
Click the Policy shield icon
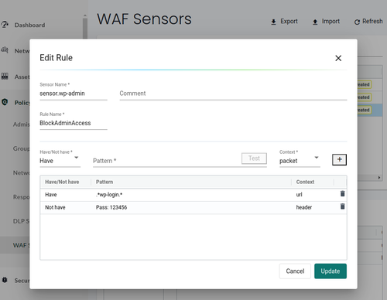click(5, 102)
